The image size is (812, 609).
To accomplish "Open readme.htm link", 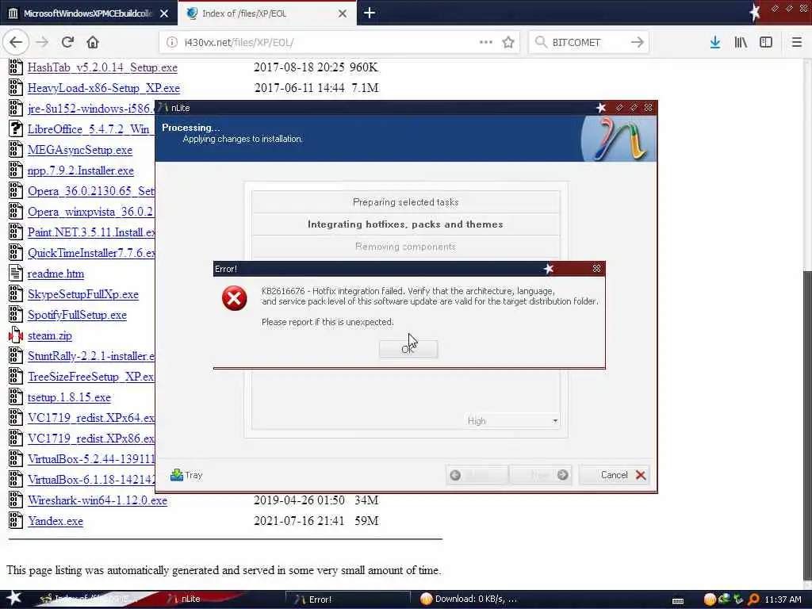I will [56, 274].
